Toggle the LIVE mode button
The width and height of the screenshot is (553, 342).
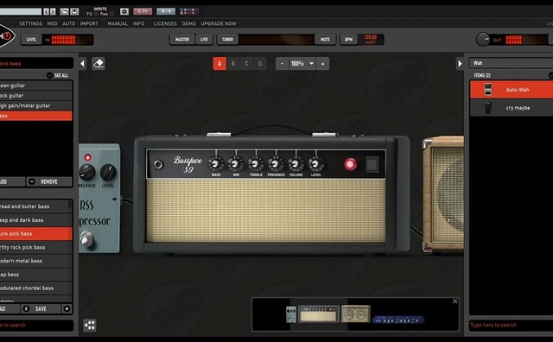tap(204, 40)
